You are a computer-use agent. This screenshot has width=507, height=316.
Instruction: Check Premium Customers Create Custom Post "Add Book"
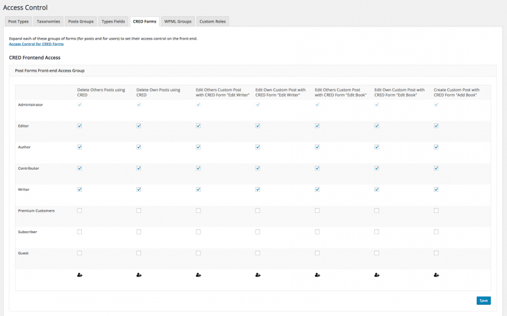436,210
